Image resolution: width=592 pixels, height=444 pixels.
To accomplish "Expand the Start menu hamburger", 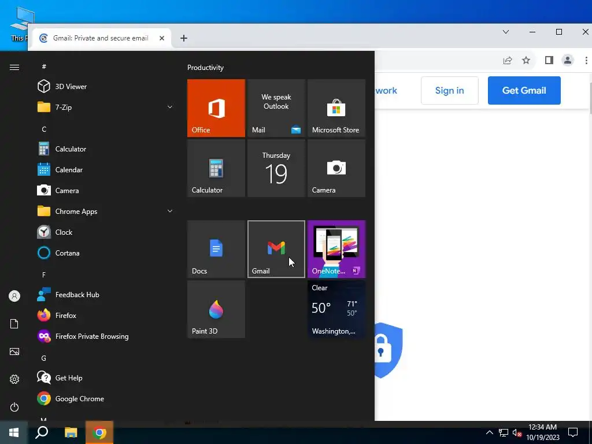I will (x=14, y=67).
